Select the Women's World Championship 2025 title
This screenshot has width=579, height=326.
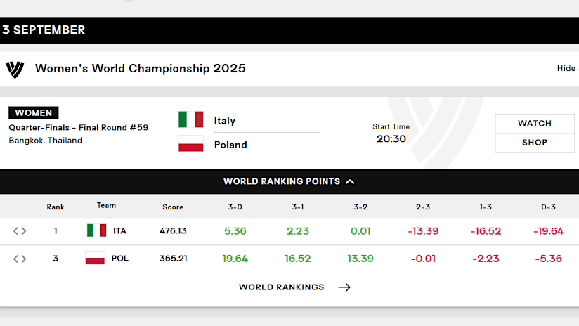click(x=141, y=68)
